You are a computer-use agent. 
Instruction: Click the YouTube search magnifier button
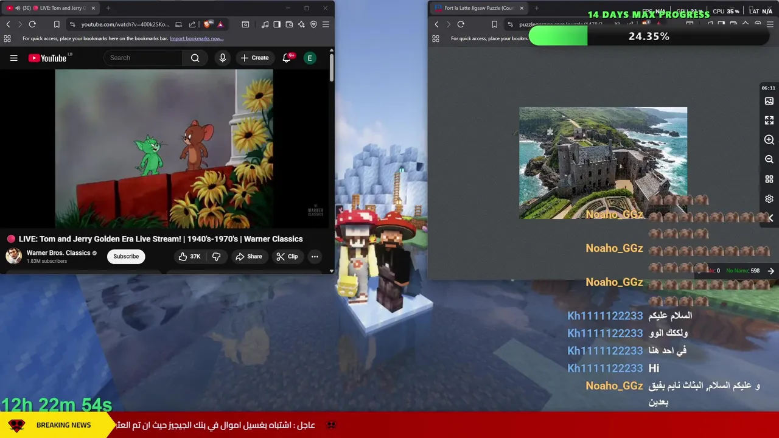195,58
